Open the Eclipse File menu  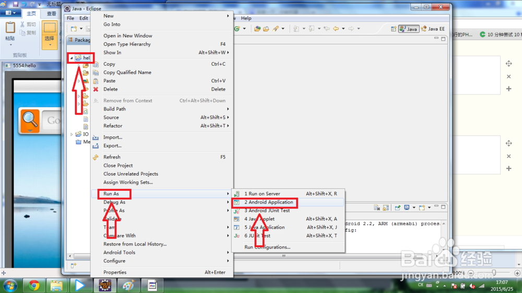(x=70, y=18)
